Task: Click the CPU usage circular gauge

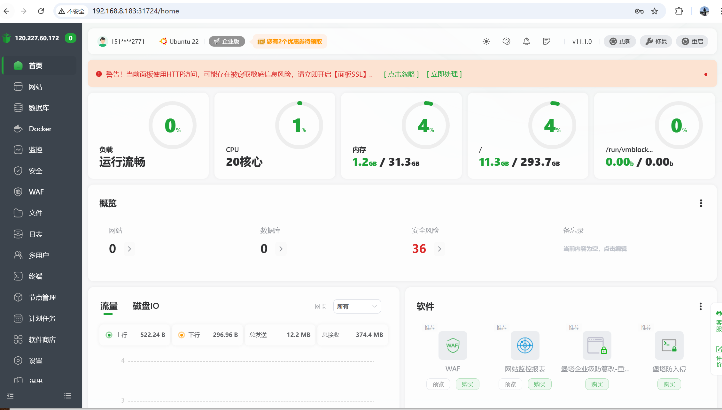Action: pyautogui.click(x=299, y=125)
